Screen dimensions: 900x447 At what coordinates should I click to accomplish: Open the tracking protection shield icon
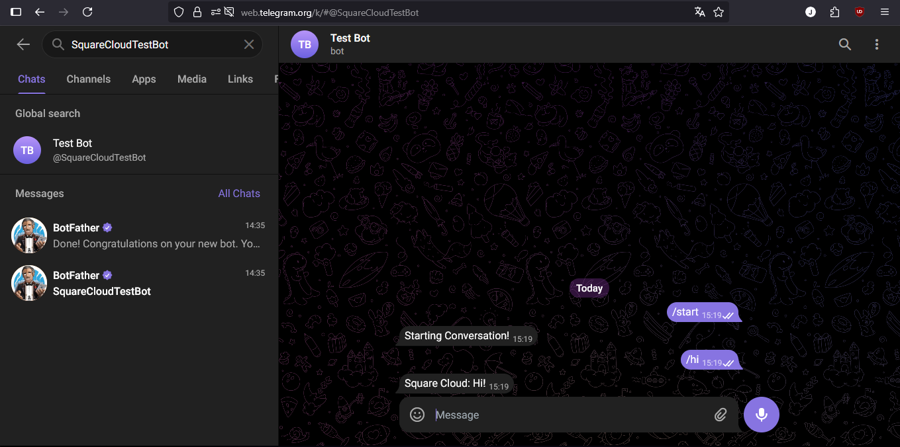tap(179, 12)
